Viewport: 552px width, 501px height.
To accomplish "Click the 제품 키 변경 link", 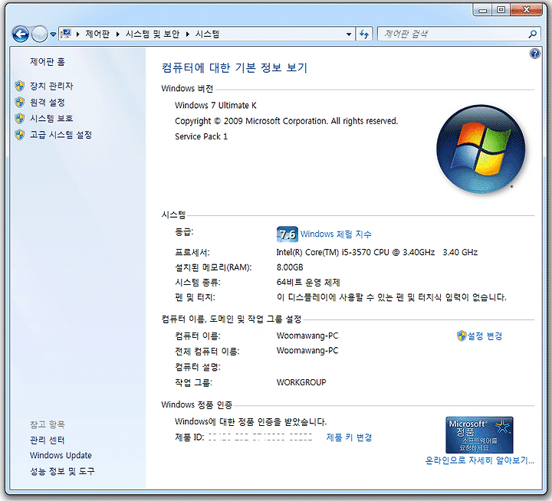I will pyautogui.click(x=349, y=437).
